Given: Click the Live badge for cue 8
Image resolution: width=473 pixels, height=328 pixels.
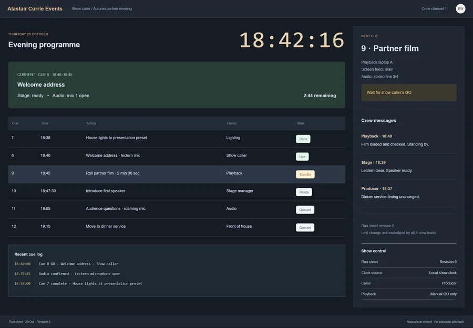Looking at the screenshot, I should 302,156.
